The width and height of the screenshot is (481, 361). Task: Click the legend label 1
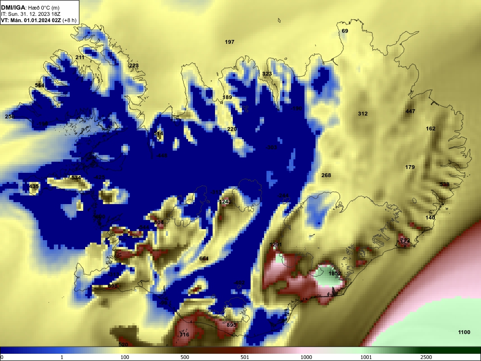(x=62, y=357)
